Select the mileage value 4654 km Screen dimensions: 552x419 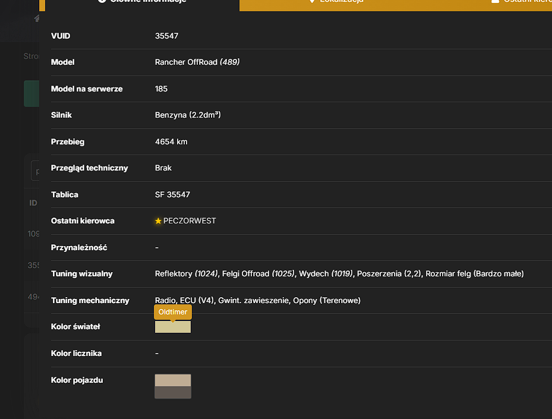[171, 141]
